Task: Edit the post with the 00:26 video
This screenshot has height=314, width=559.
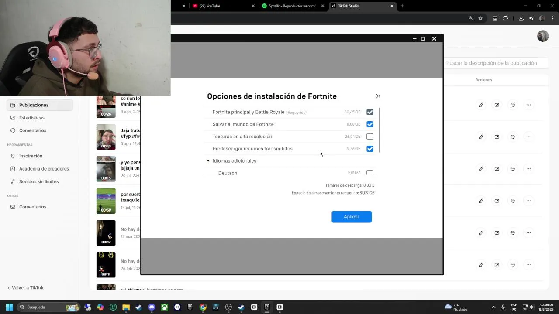Action: click(481, 105)
